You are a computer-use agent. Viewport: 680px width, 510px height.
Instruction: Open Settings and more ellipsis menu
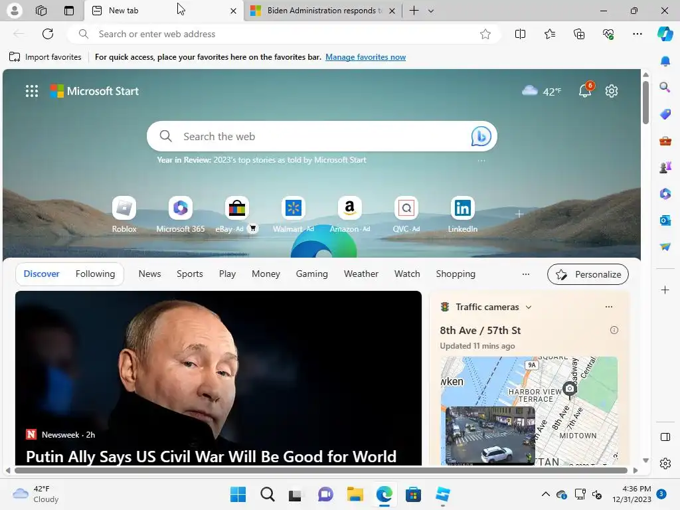click(637, 34)
